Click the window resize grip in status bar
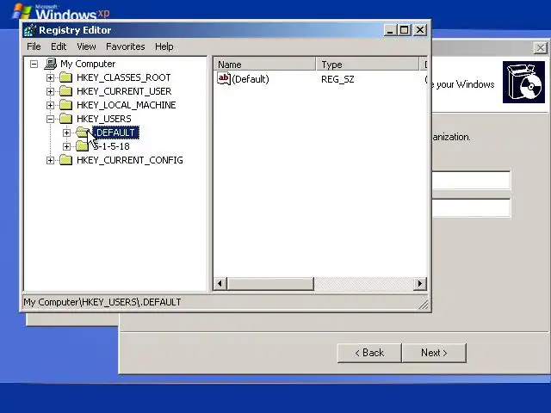 click(x=424, y=305)
